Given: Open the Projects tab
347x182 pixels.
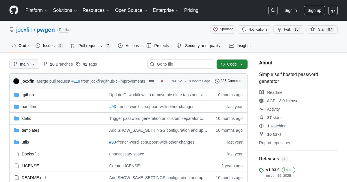Looking at the screenshot, I should click(158, 46).
